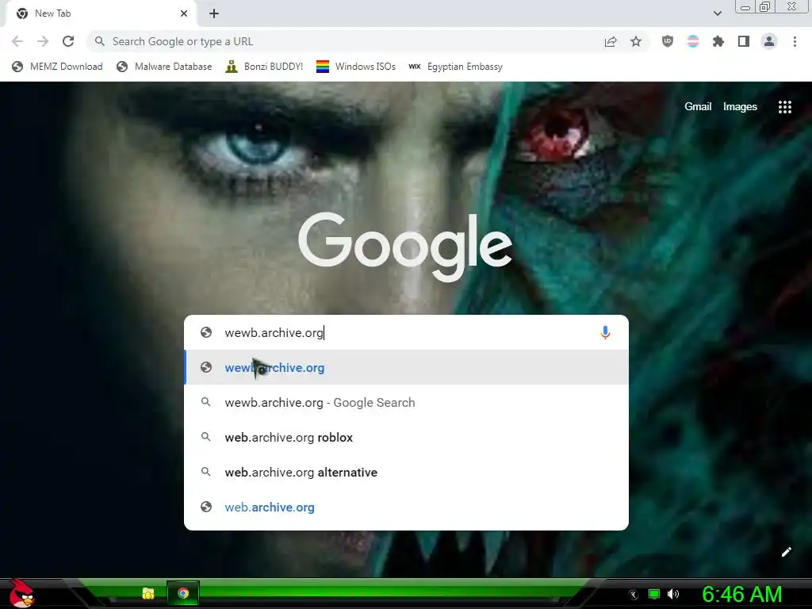The width and height of the screenshot is (812, 609).
Task: Open the file explorer taskbar icon
Action: click(148, 593)
